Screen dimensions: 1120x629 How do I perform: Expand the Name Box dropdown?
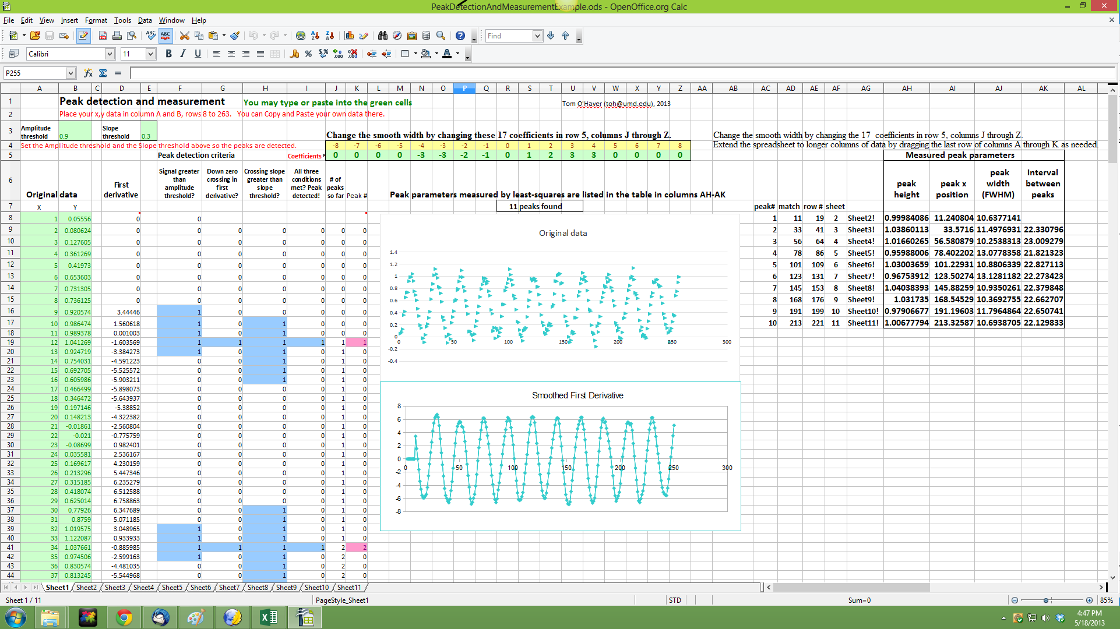[71, 73]
